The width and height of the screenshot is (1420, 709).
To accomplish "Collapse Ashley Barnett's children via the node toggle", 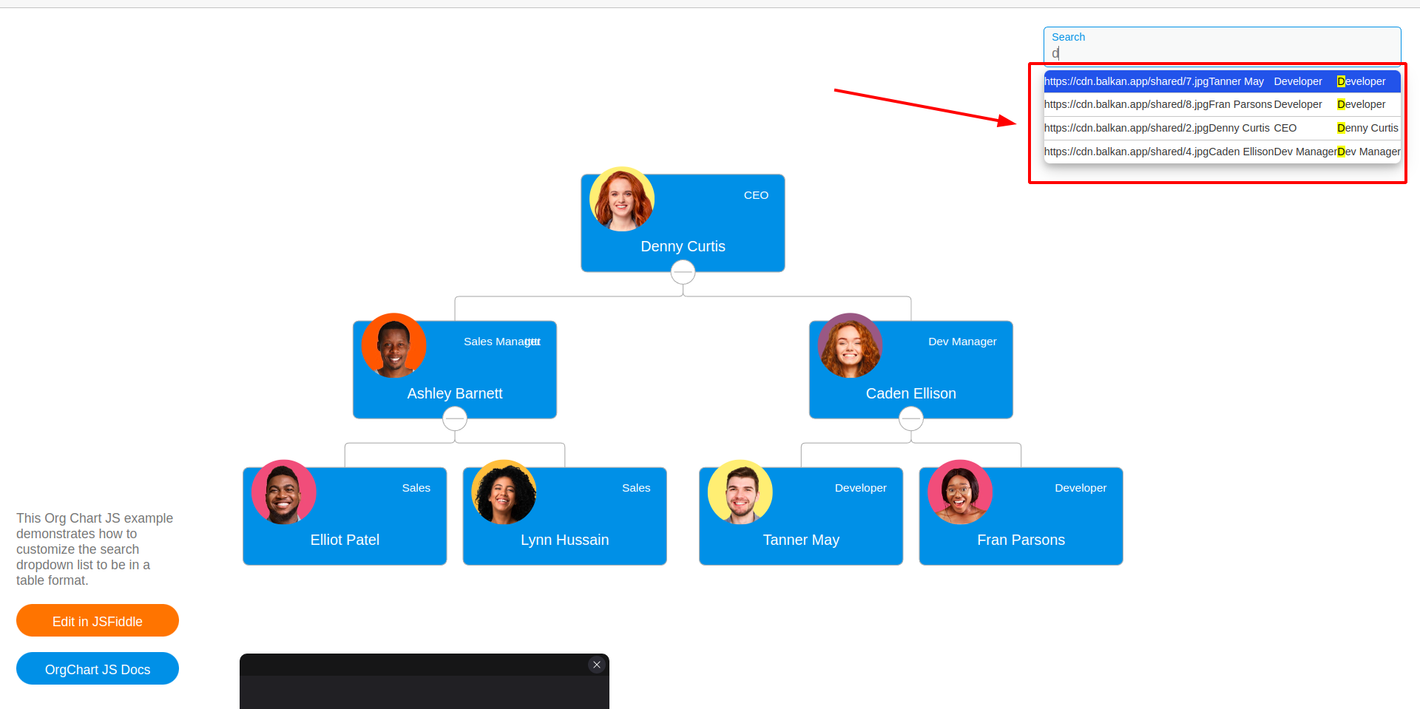I will click(454, 418).
